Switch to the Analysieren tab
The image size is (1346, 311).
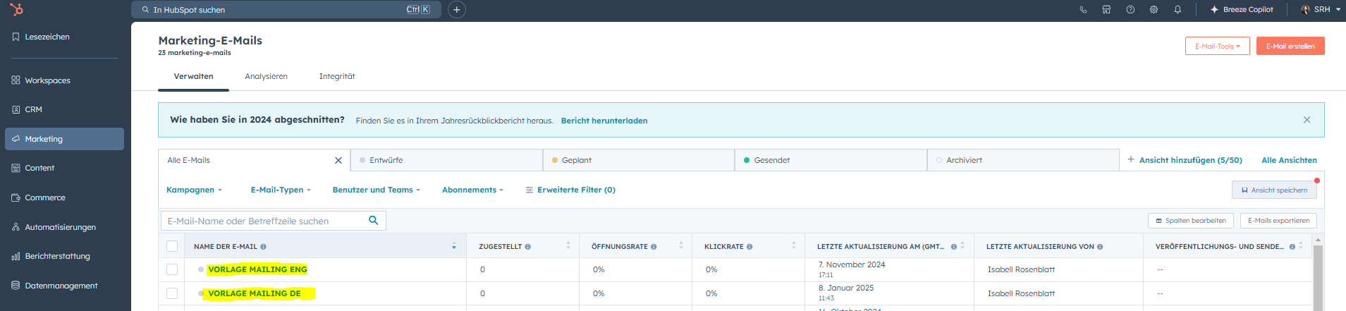coord(266,76)
